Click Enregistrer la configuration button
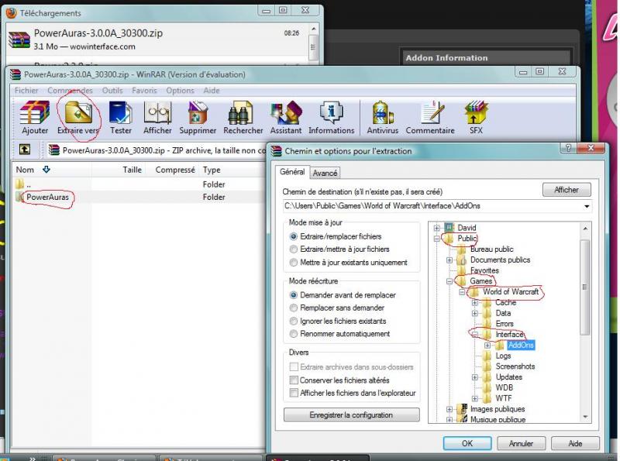 pos(351,415)
